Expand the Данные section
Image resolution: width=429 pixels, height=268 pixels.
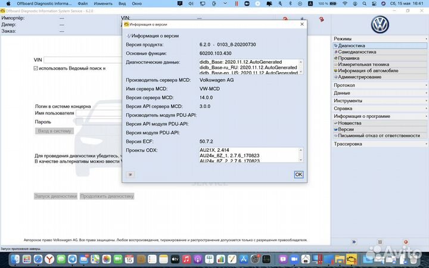[380, 93]
